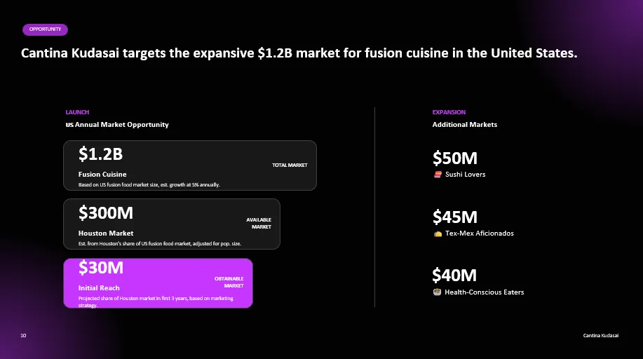Screen dimensions: 643x359
Task: Click the TOTAL MARKET label
Action: [290, 165]
